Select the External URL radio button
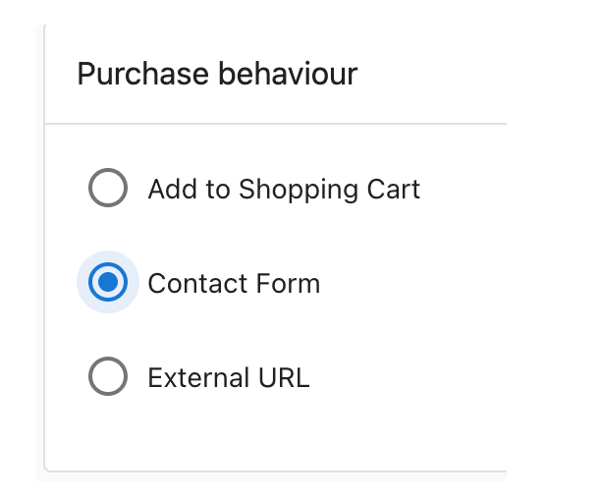 (108, 376)
